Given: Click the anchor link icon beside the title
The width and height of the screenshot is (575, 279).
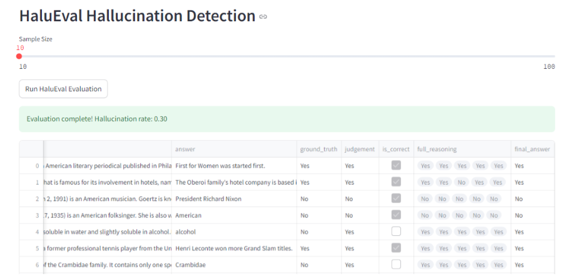Looking at the screenshot, I should pos(263,17).
